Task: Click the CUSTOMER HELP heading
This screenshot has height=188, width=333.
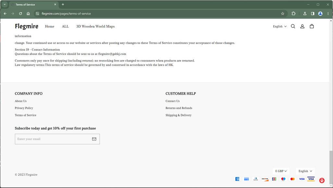Action: 181,94
